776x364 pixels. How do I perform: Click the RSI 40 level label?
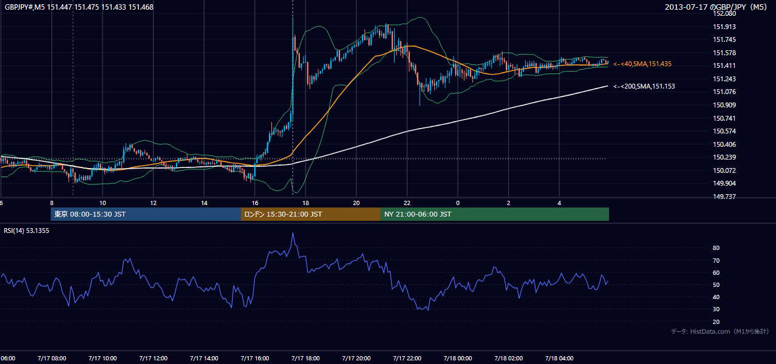point(716,297)
